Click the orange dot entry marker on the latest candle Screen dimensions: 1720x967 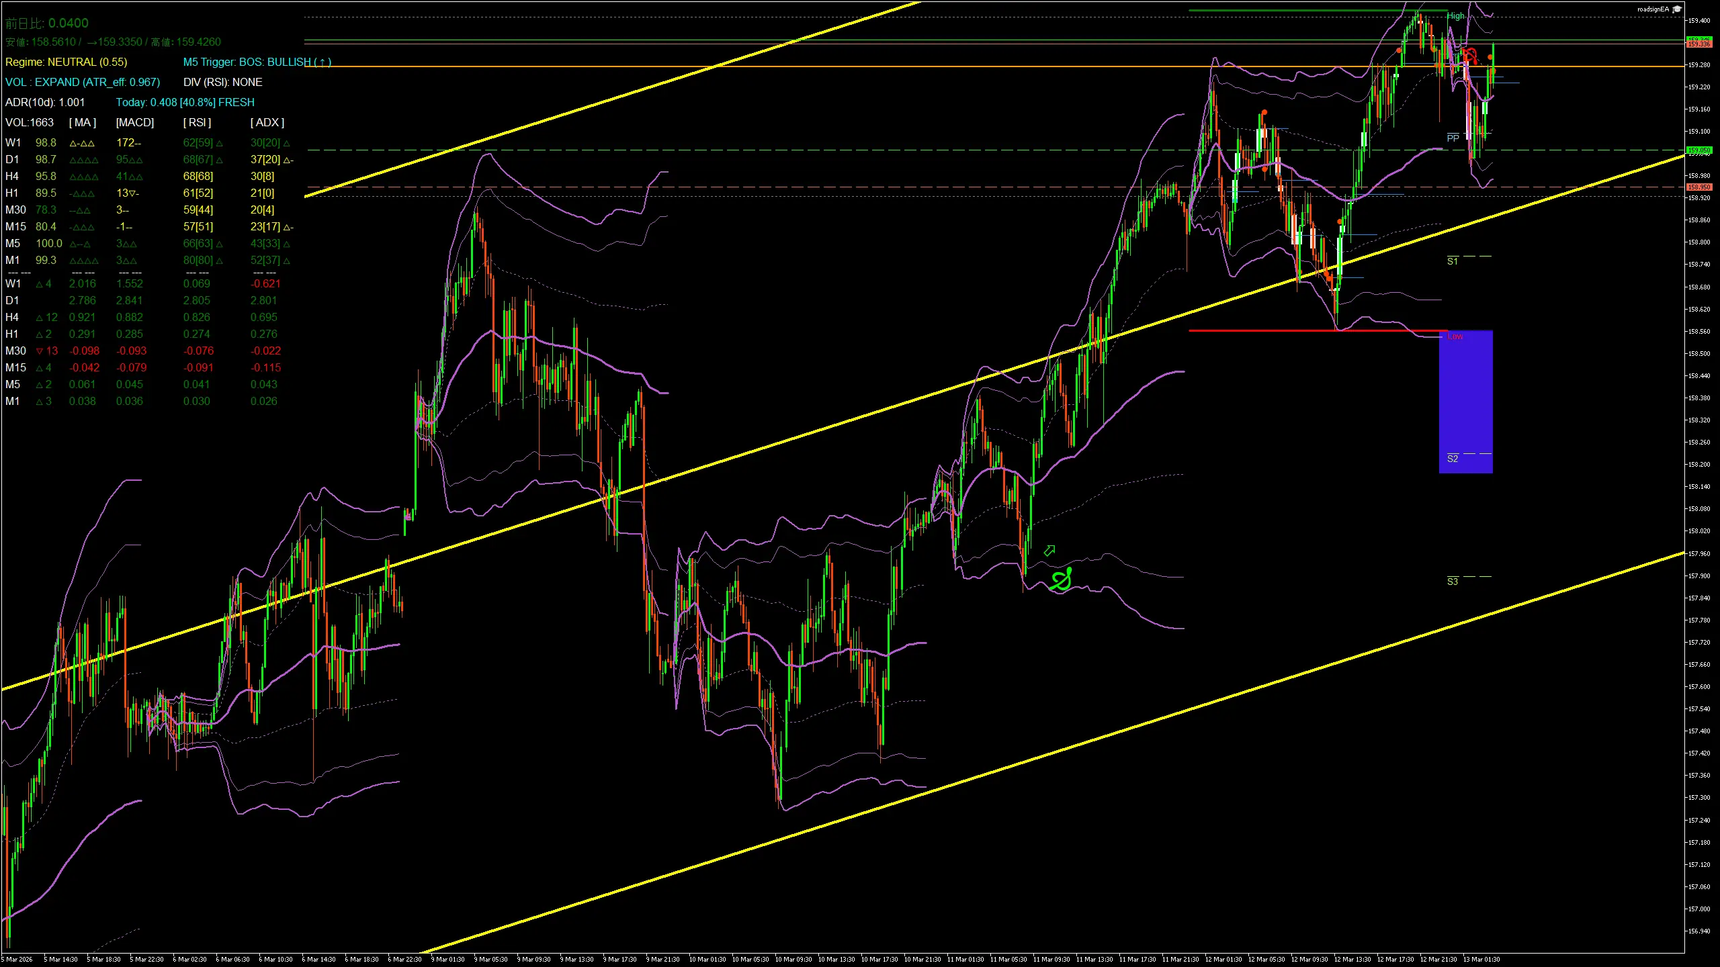(1490, 58)
